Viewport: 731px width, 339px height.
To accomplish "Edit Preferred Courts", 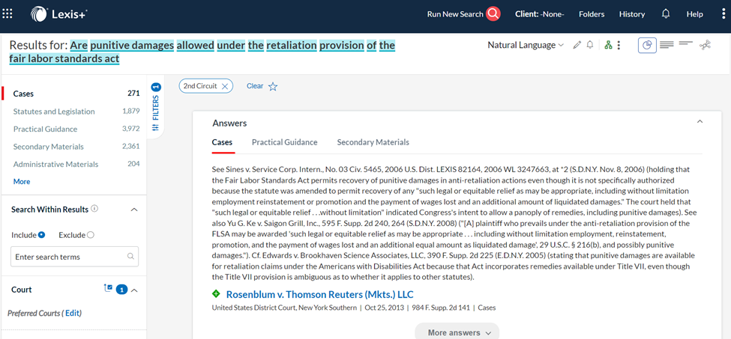I will [x=72, y=313].
